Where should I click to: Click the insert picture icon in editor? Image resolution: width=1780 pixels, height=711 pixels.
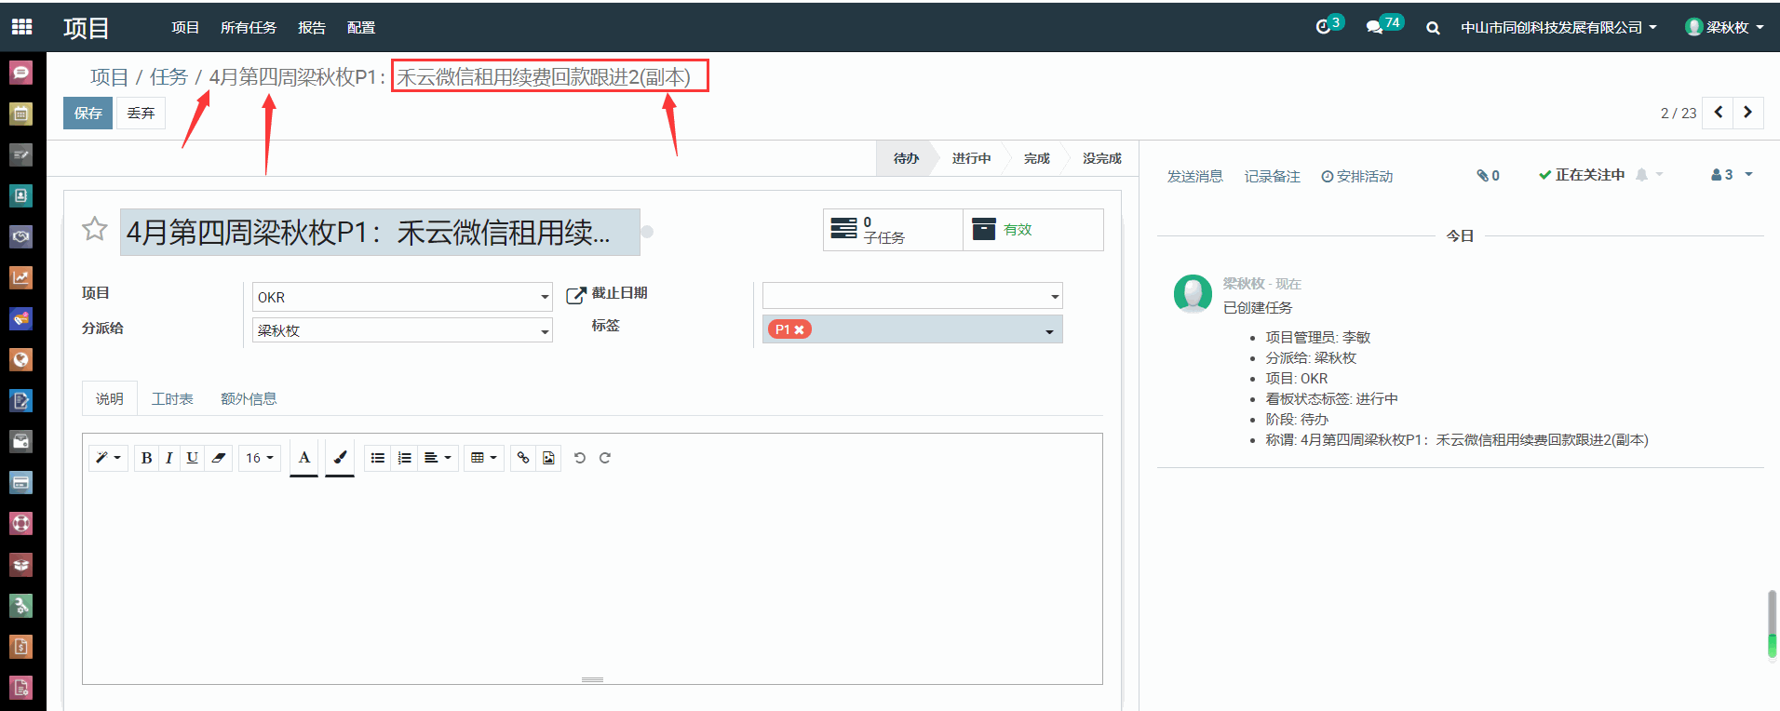click(548, 458)
